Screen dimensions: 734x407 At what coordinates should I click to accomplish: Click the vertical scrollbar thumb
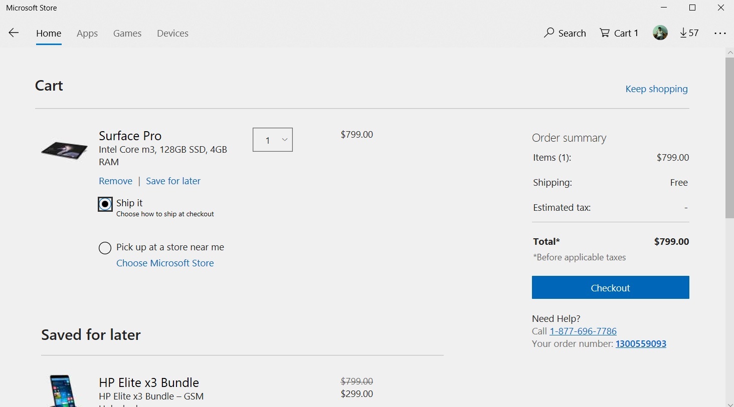[729, 138]
